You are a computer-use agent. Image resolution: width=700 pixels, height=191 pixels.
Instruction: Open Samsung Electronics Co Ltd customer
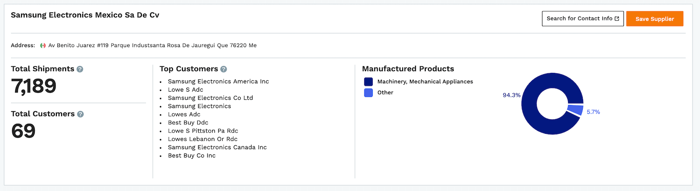[210, 98]
